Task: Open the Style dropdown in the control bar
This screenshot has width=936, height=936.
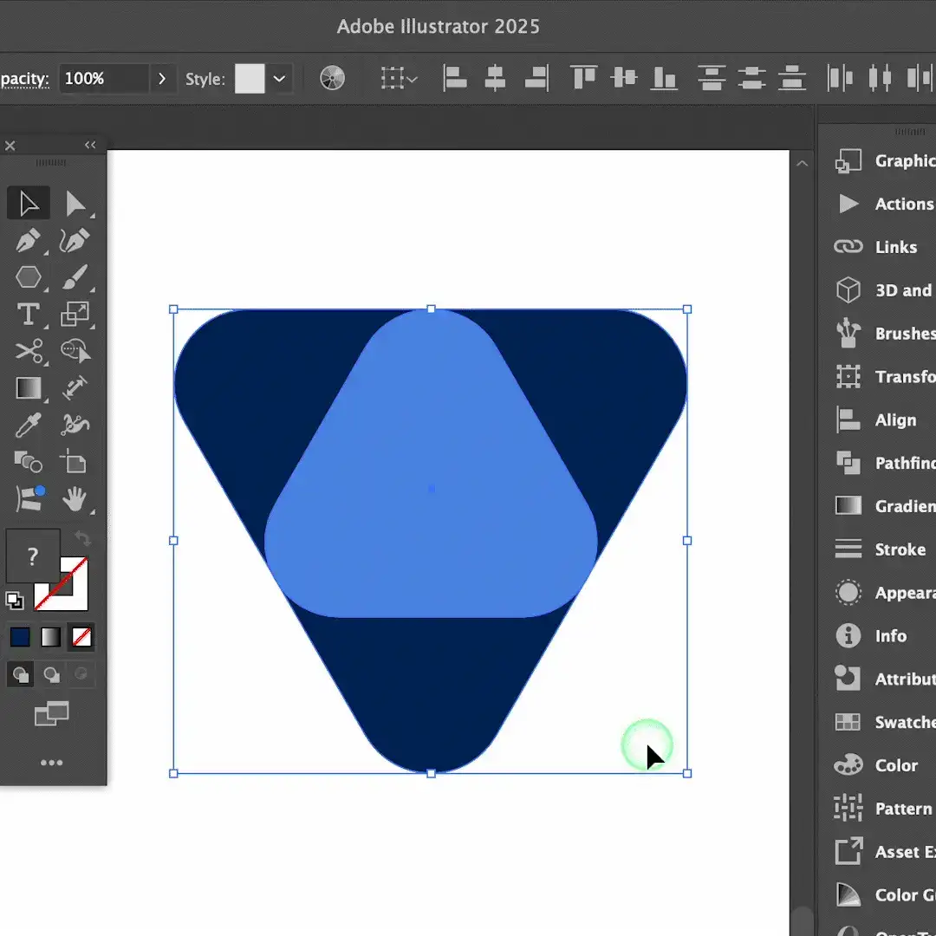Action: coord(279,78)
